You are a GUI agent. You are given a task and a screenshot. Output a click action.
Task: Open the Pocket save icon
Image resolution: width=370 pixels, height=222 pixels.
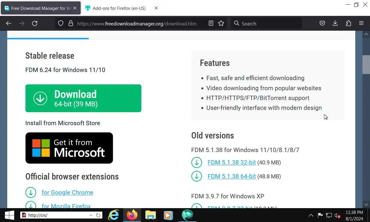click(x=322, y=23)
